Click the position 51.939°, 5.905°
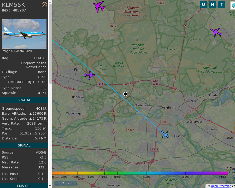The width and height of the screenshot is (235, 188). 33,133
